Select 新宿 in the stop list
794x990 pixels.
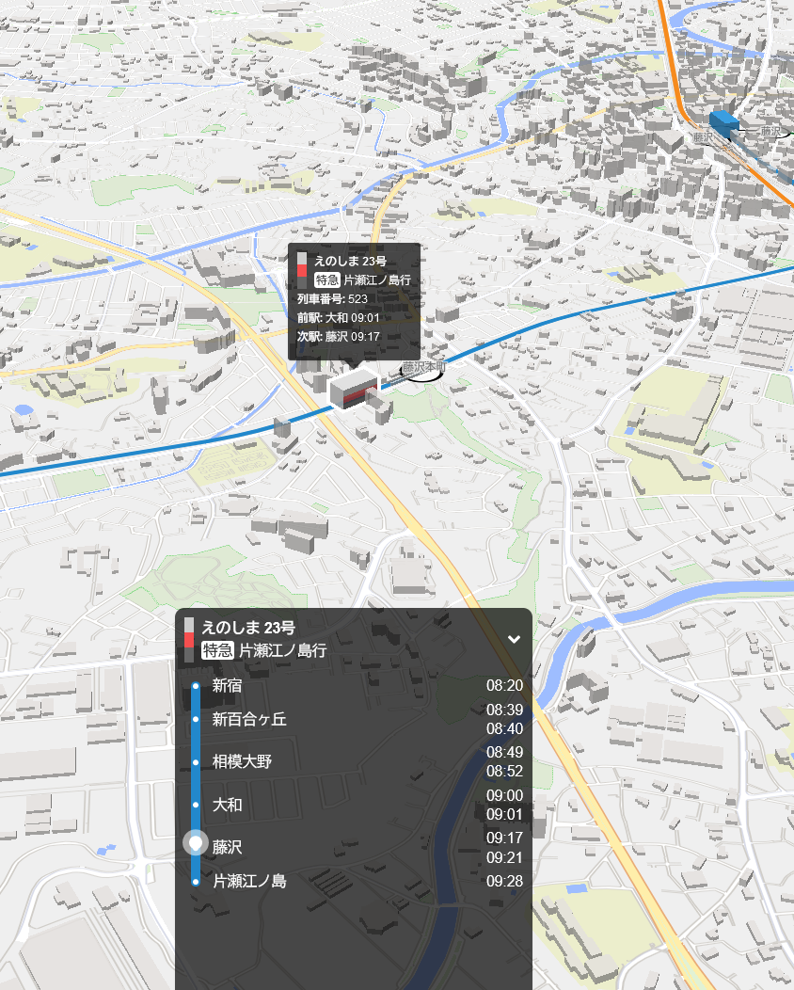pos(227,686)
